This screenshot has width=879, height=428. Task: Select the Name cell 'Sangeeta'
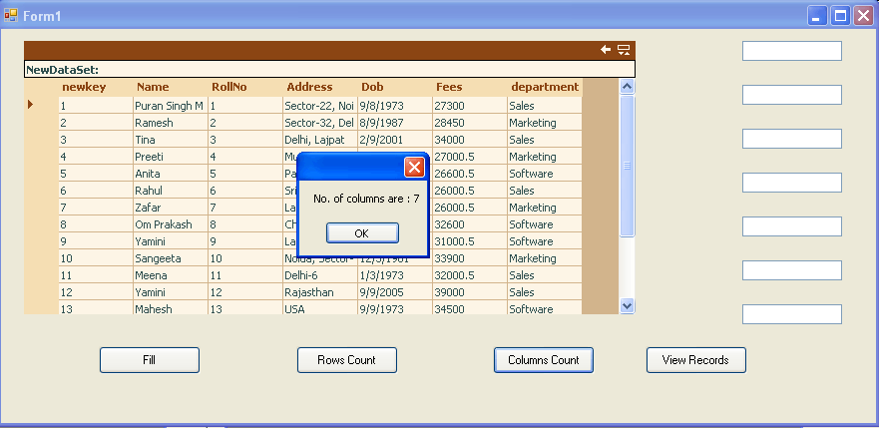point(171,258)
